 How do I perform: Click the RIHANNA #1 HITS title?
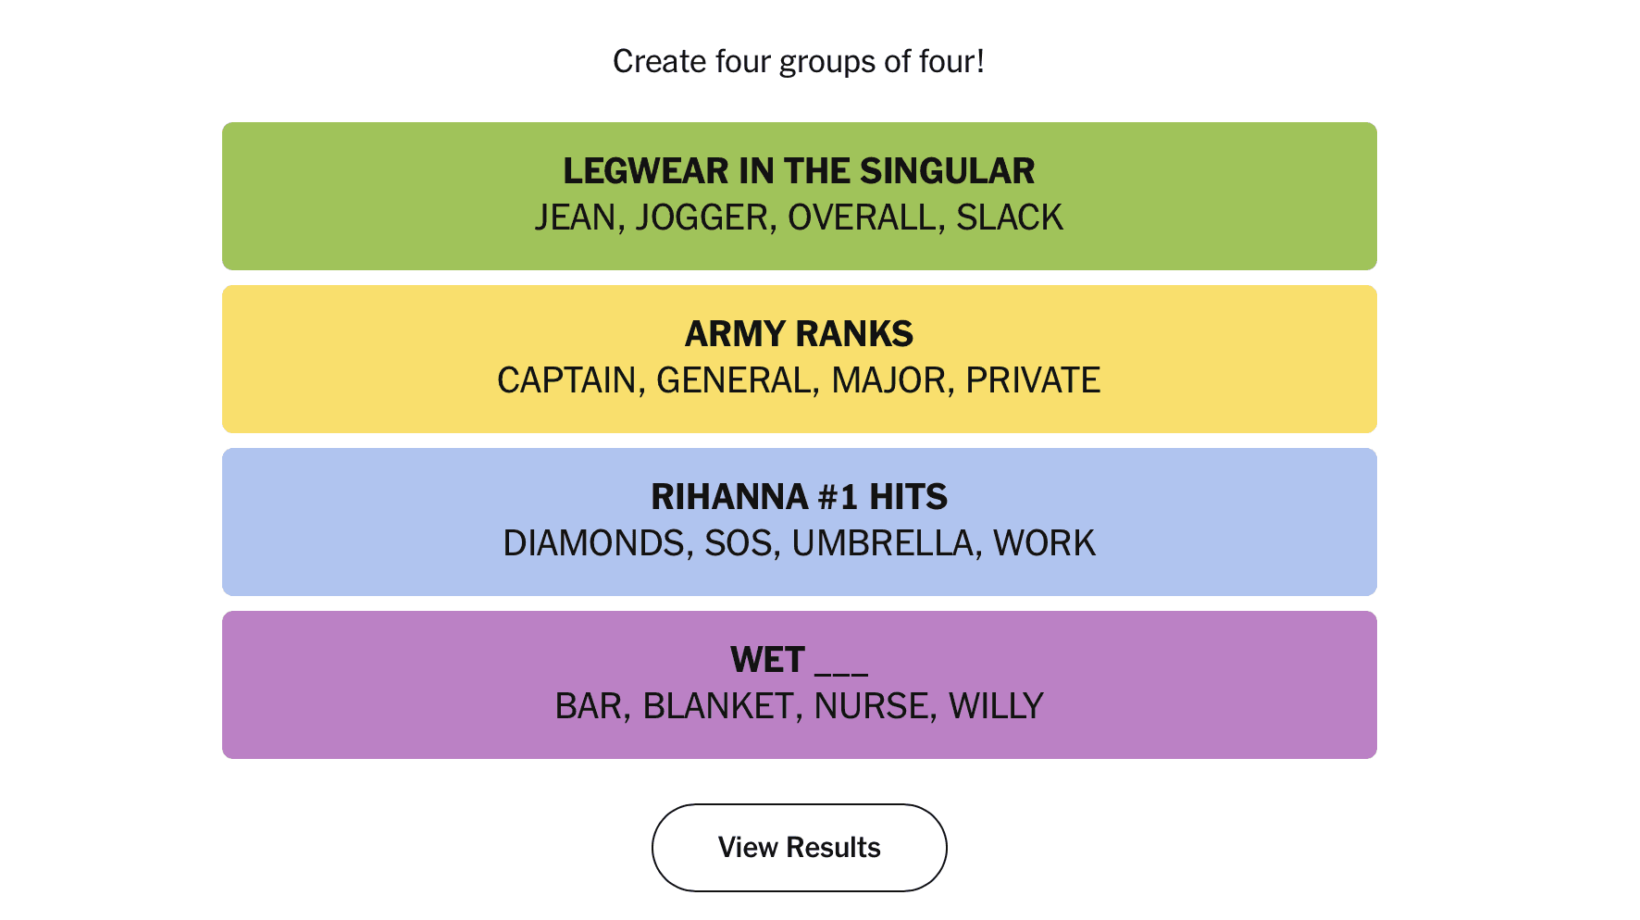(x=799, y=497)
